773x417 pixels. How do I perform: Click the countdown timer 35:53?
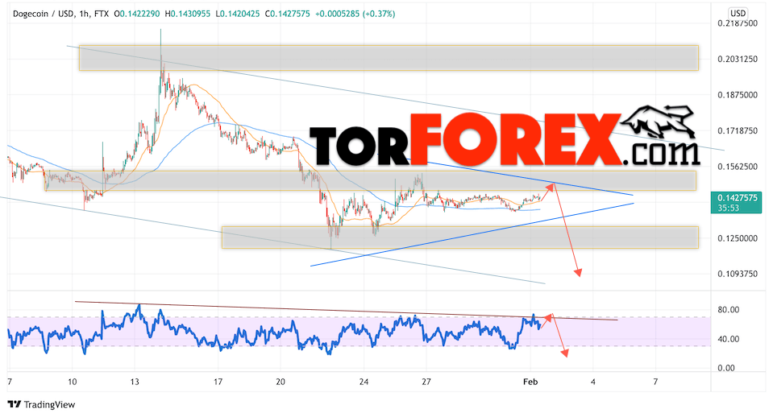click(728, 208)
